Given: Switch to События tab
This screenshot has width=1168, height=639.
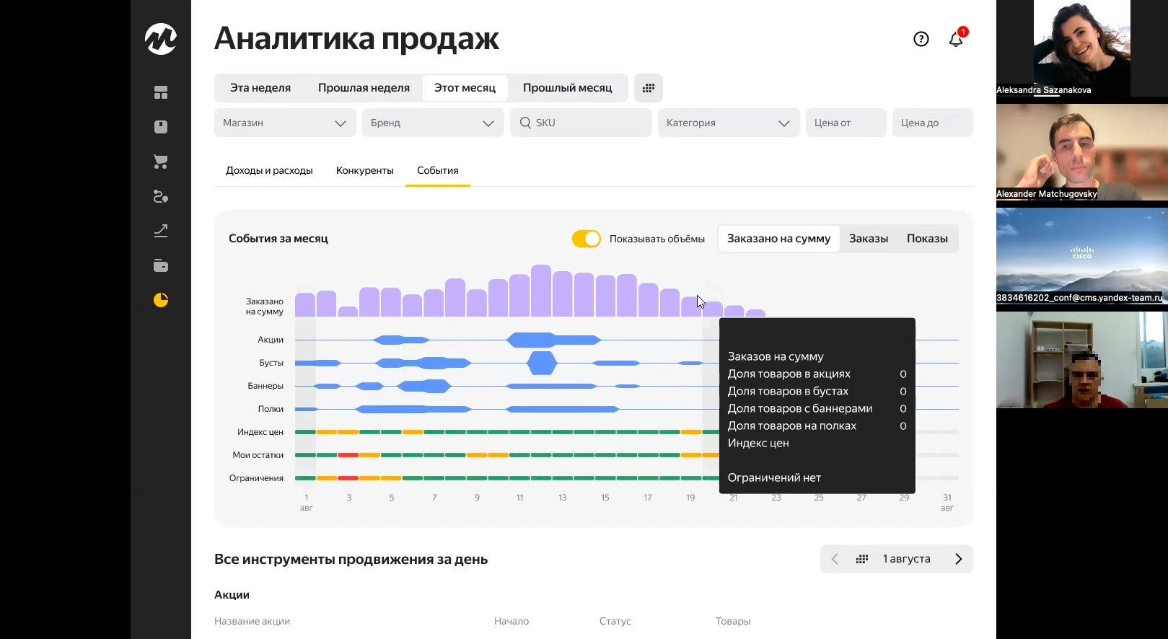Looking at the screenshot, I should tap(438, 171).
